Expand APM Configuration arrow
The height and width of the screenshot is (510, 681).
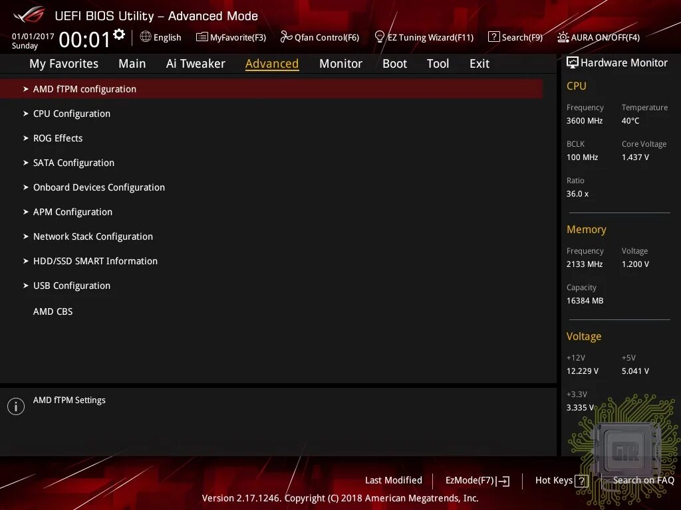click(x=26, y=212)
